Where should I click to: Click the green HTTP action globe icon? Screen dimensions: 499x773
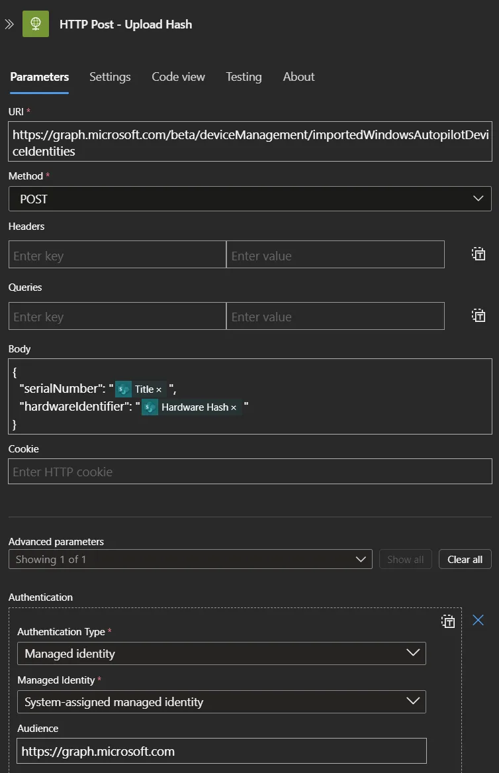click(36, 24)
